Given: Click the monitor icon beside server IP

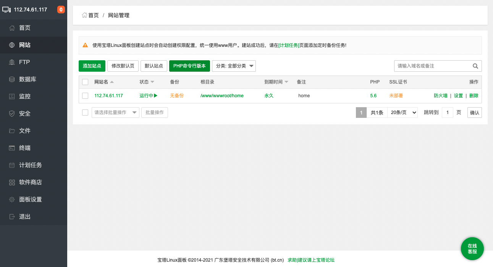Looking at the screenshot, I should pyautogui.click(x=6, y=9).
